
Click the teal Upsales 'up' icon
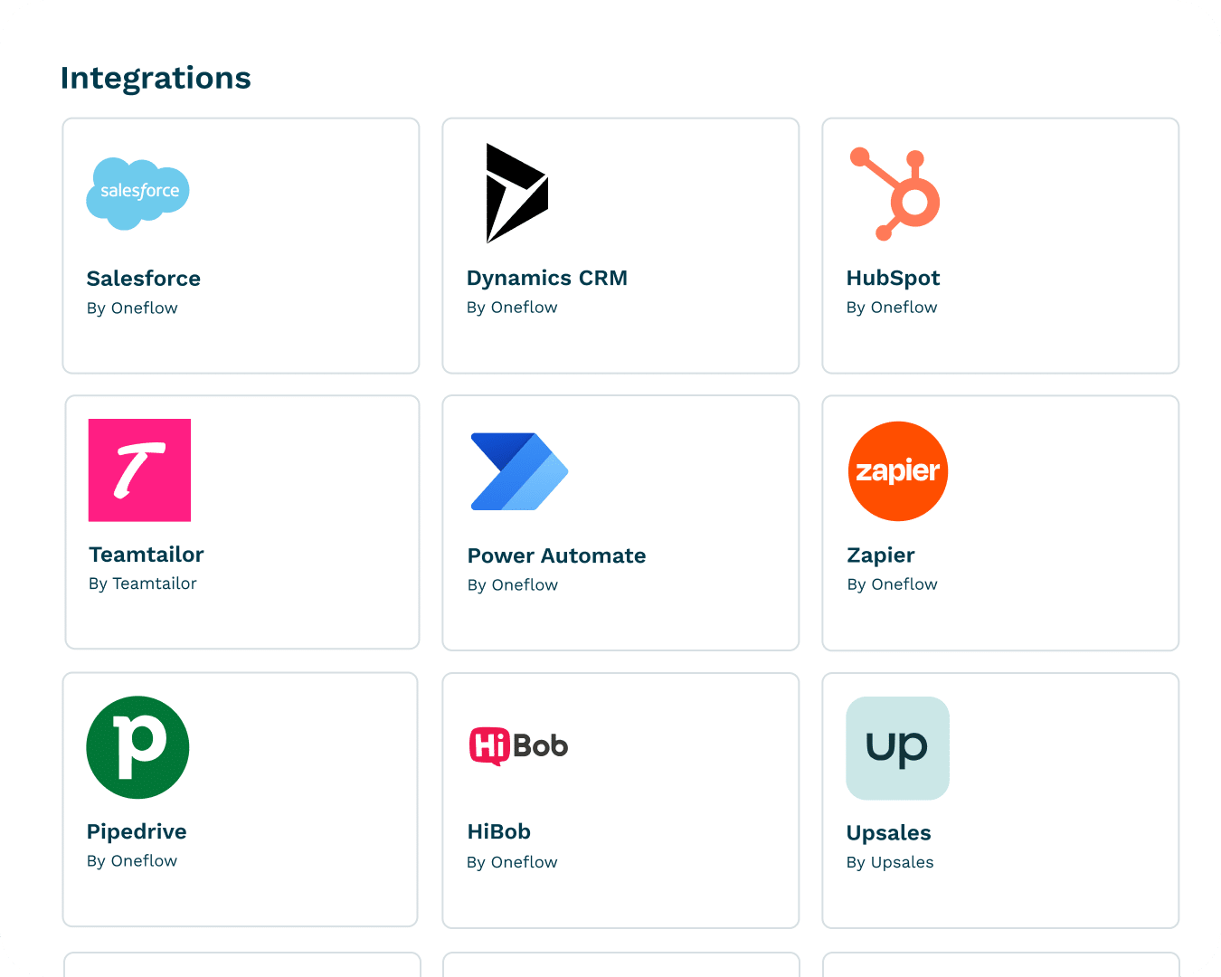(x=897, y=748)
